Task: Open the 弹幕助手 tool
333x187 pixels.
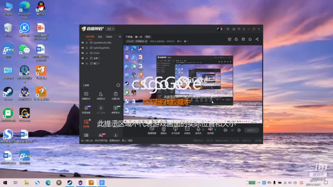Action: 86,96
